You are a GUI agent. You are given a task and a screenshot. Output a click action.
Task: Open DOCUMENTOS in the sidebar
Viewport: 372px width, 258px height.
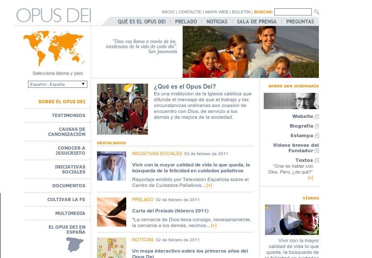[69, 186]
